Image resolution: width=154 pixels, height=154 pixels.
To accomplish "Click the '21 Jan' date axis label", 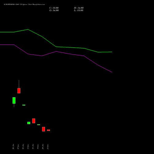I will pos(48,147).
